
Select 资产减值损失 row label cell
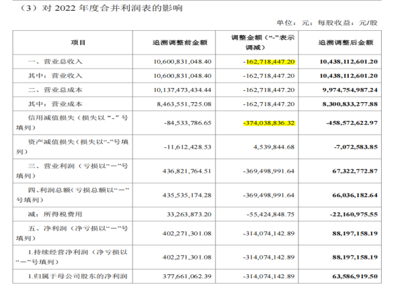click(x=73, y=147)
